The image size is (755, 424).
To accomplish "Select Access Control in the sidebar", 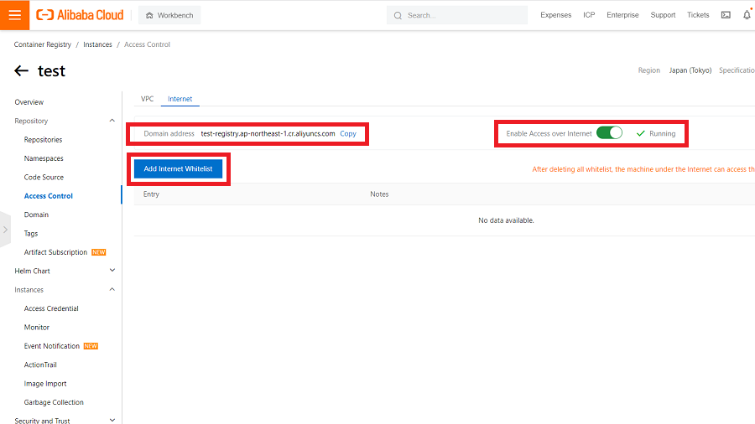I will coord(48,195).
